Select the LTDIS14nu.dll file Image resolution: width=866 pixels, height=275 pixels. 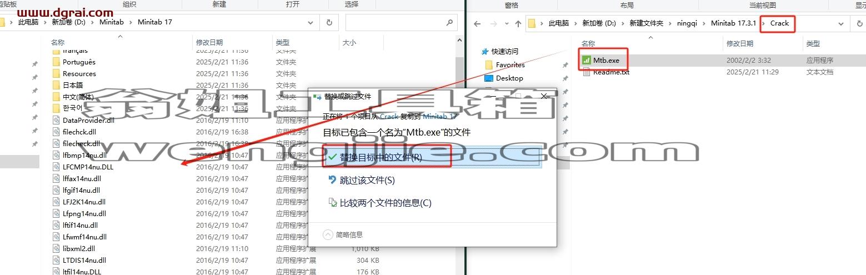click(x=84, y=260)
